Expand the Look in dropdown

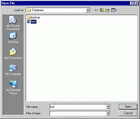(x=88, y=10)
